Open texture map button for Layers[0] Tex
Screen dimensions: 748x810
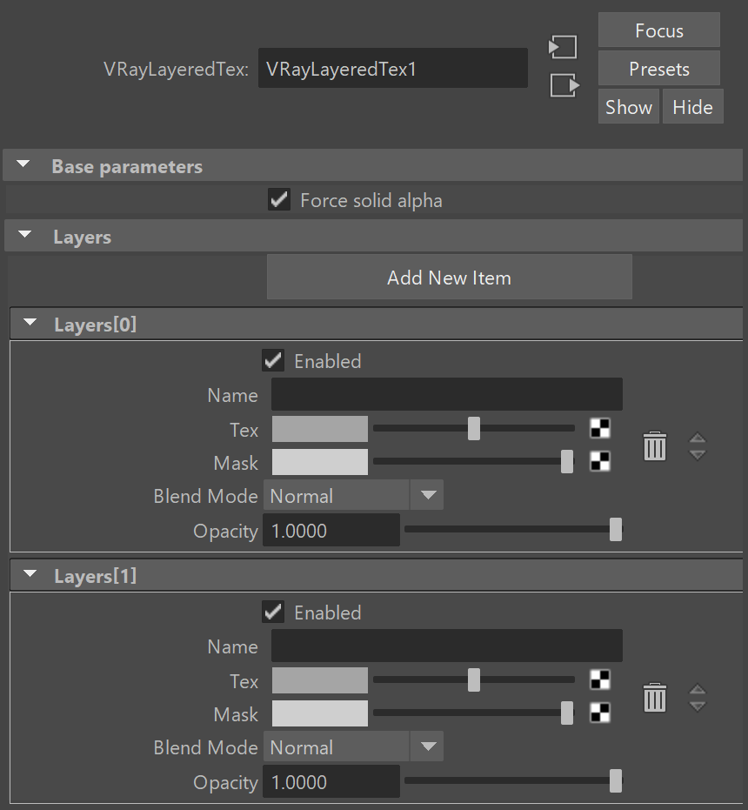(x=600, y=428)
